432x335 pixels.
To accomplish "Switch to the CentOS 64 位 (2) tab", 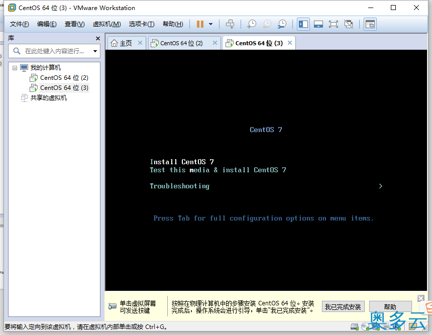I will pos(181,43).
